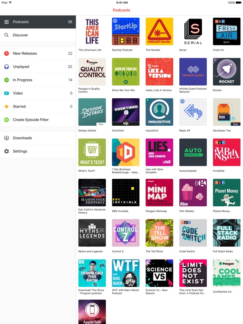Select the New Releases clock icon
Screen dimensions: 243x324
pyautogui.click(x=6, y=53)
